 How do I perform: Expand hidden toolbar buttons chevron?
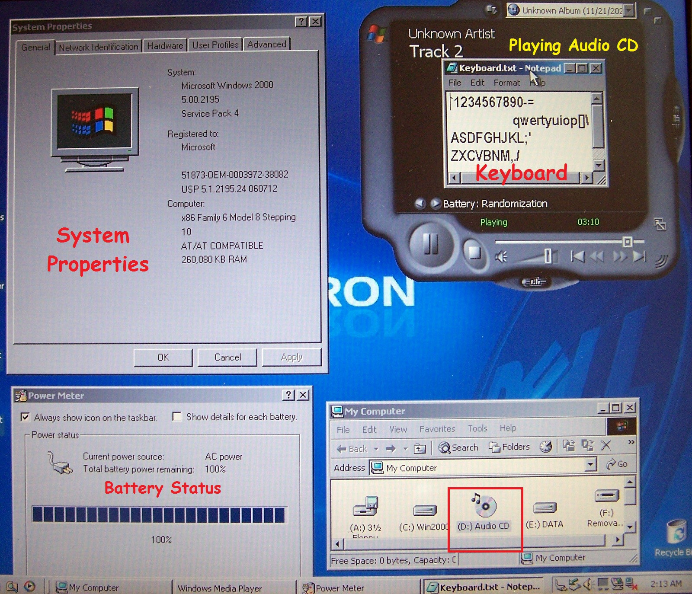pos(631,442)
